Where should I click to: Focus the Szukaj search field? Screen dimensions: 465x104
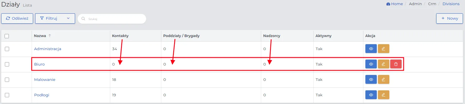(x=112, y=19)
